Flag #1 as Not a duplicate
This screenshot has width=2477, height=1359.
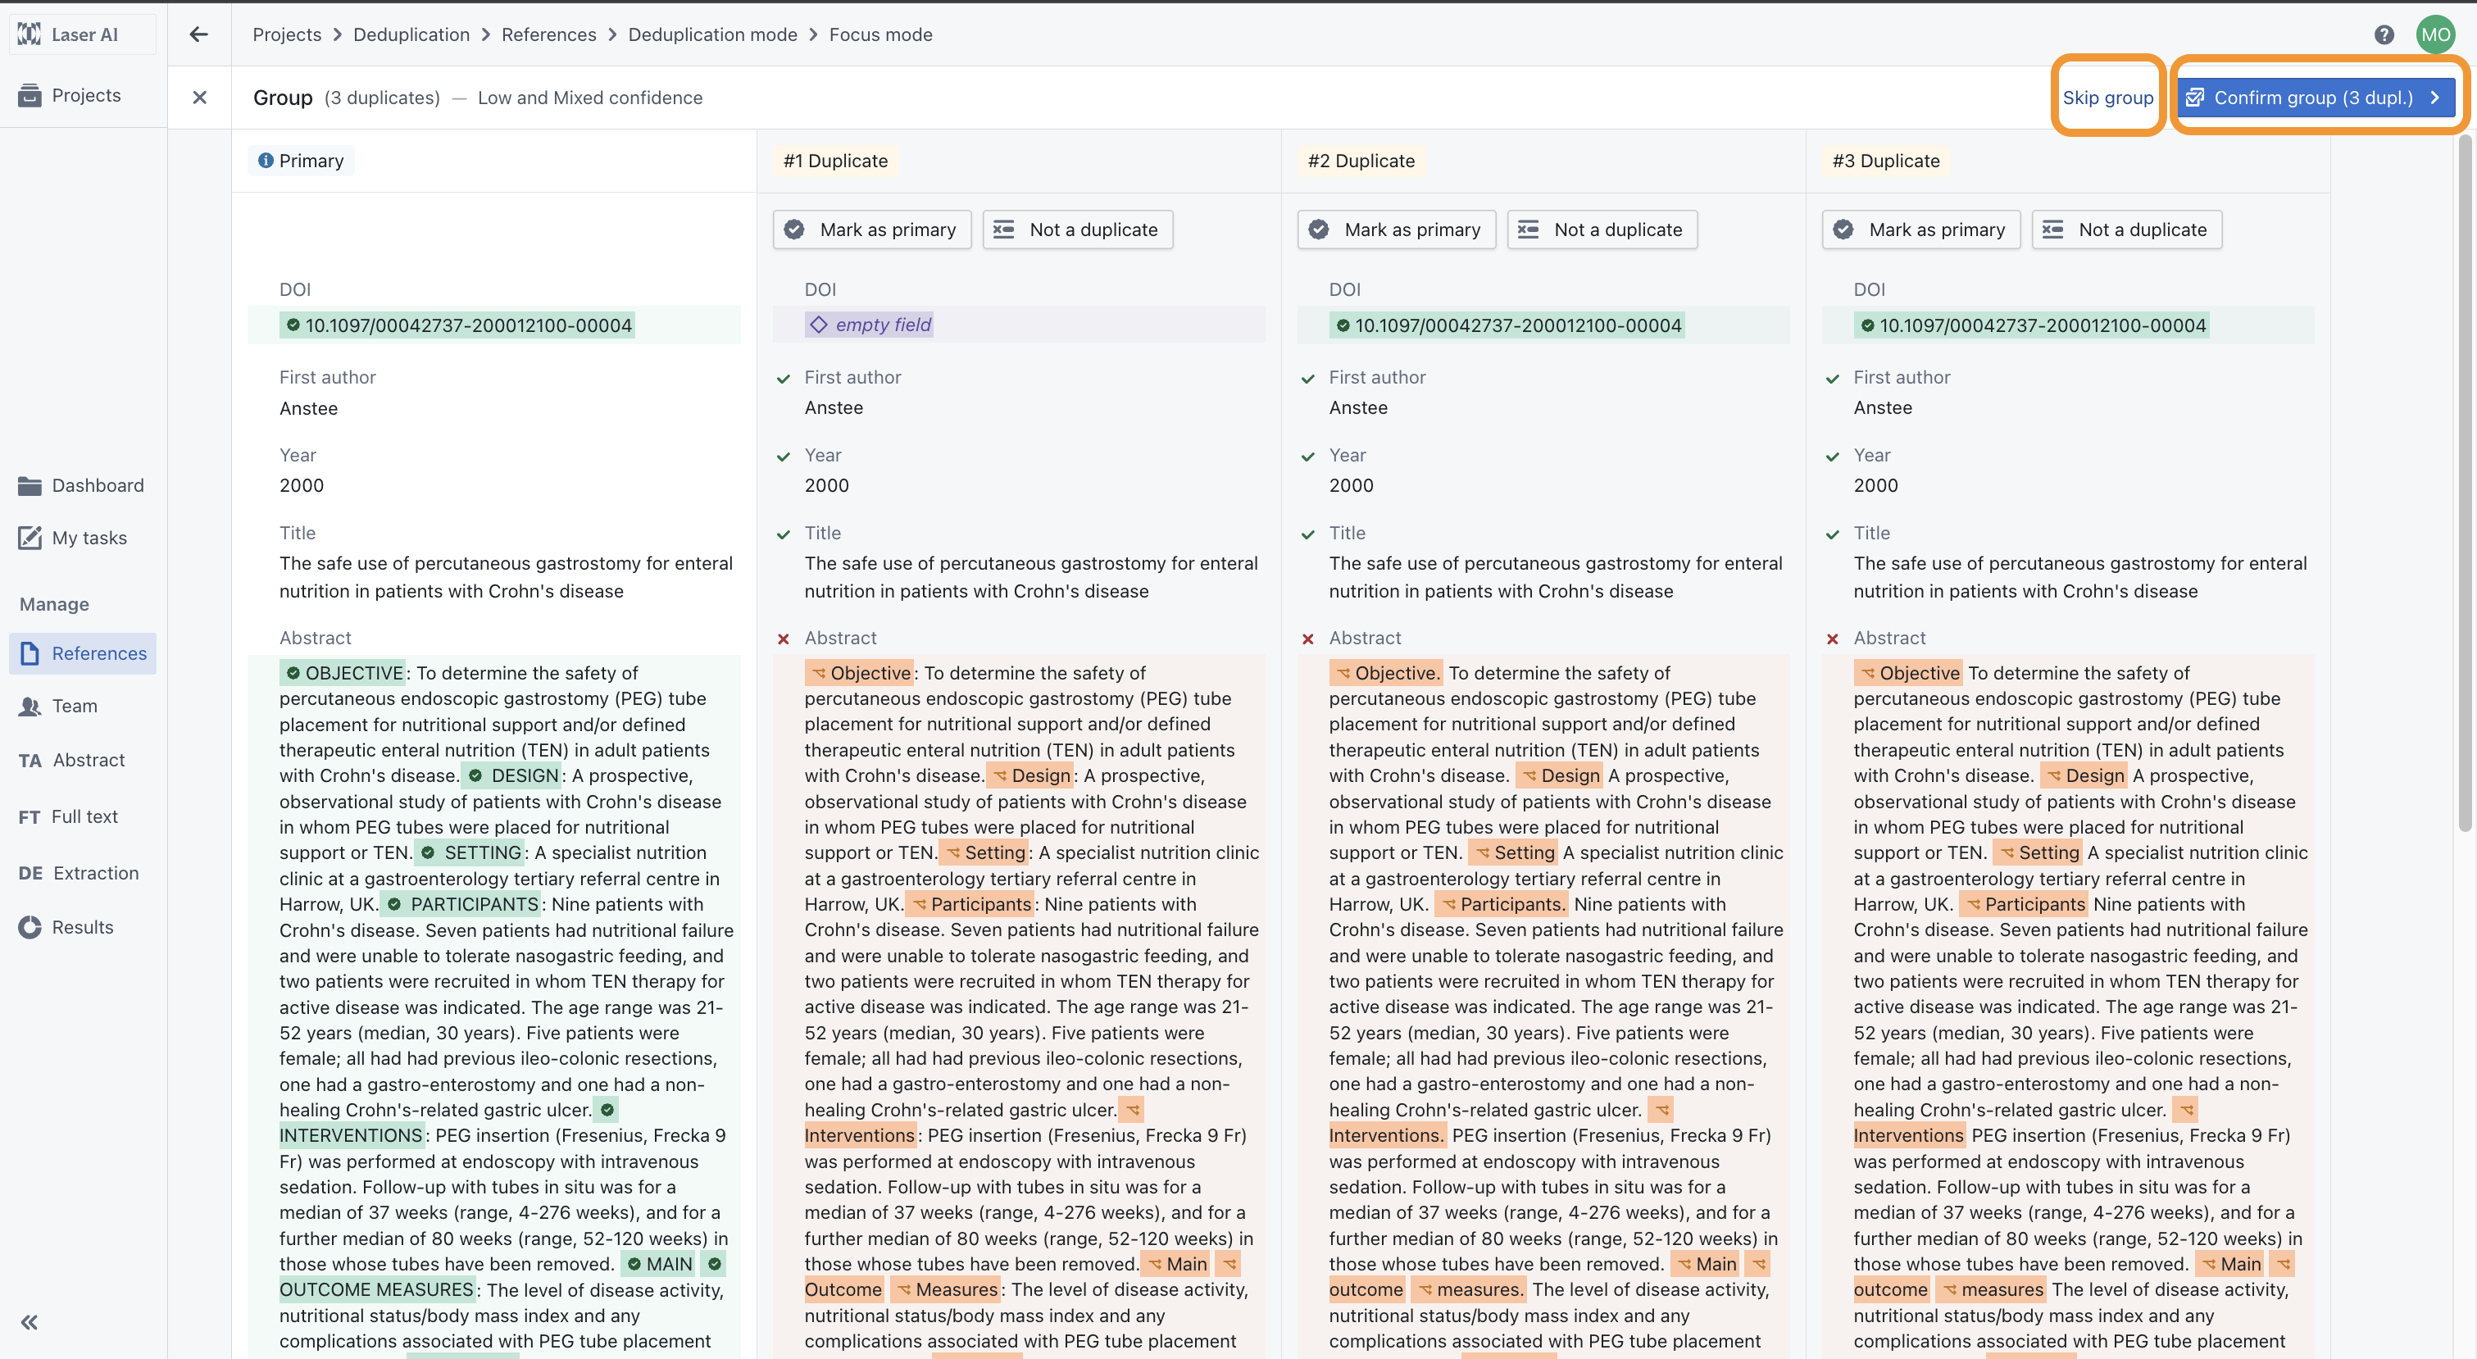1078,230
